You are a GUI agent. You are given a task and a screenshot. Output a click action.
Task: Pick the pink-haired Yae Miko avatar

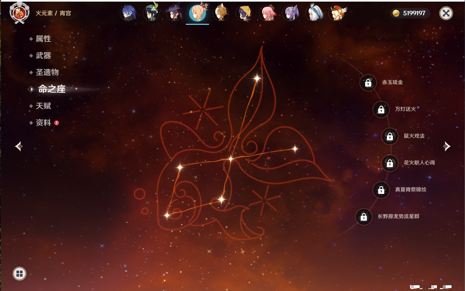pos(268,14)
